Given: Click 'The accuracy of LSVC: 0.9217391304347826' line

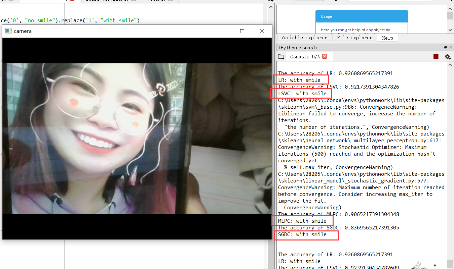Looking at the screenshot, I should coord(339,87).
